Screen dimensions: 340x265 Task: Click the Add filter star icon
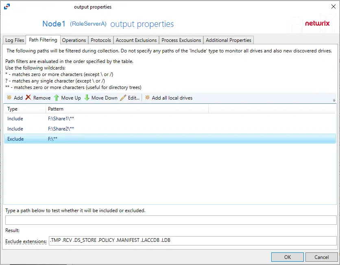coord(10,98)
